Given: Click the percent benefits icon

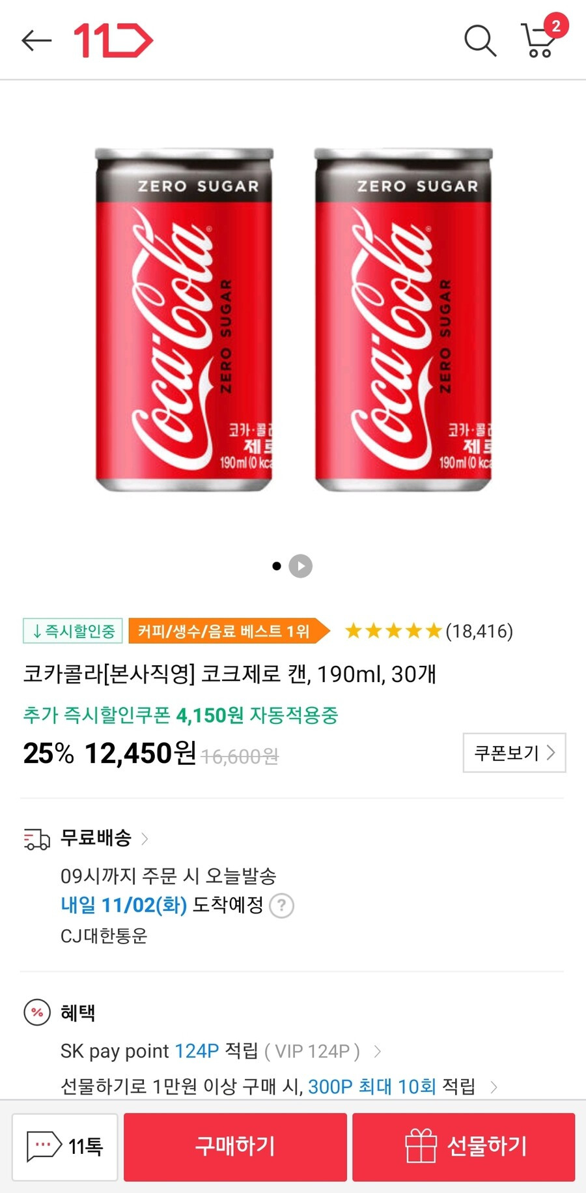Looking at the screenshot, I should click(37, 1013).
